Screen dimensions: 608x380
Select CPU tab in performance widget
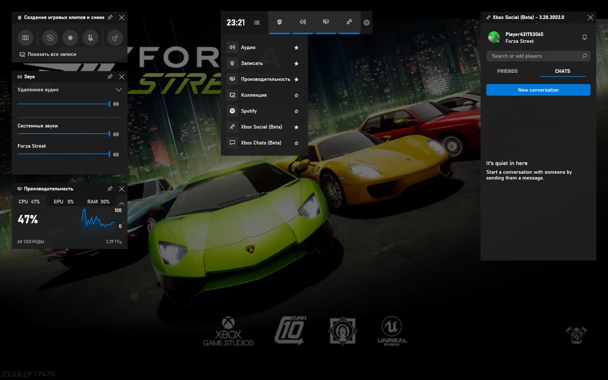29,202
